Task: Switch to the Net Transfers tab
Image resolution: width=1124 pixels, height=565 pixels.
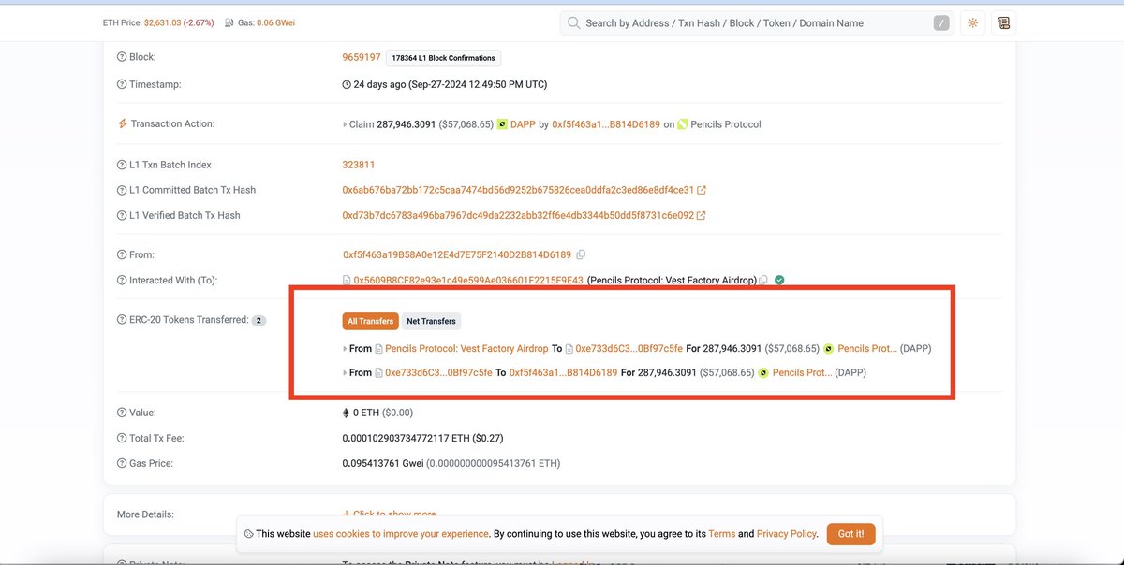Action: coord(431,321)
